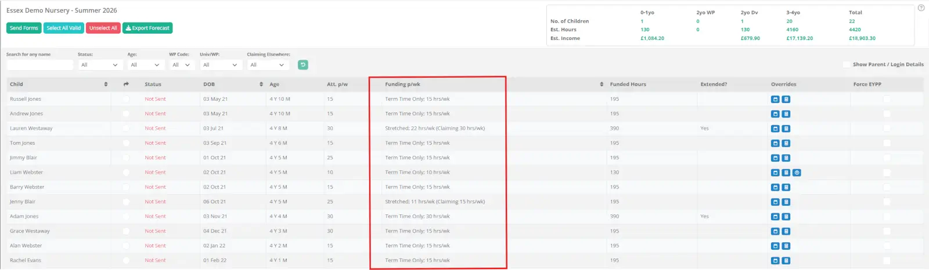Screen dimensions: 929x270
Task: Click the send-arrow column header icon
Action: coord(126,84)
